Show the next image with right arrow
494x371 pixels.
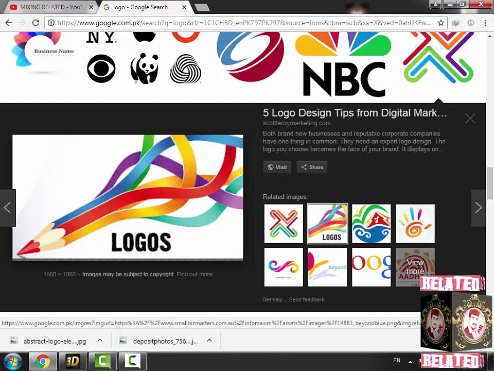478,208
